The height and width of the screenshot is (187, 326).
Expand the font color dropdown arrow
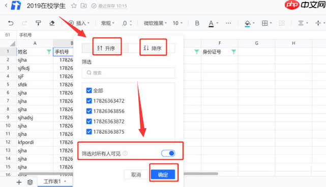[x=217, y=23]
